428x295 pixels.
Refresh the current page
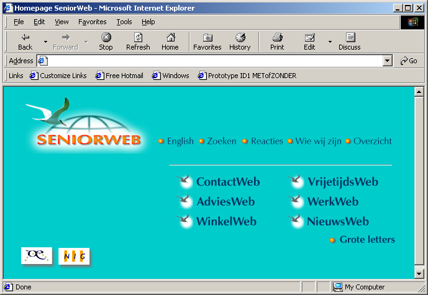click(138, 42)
